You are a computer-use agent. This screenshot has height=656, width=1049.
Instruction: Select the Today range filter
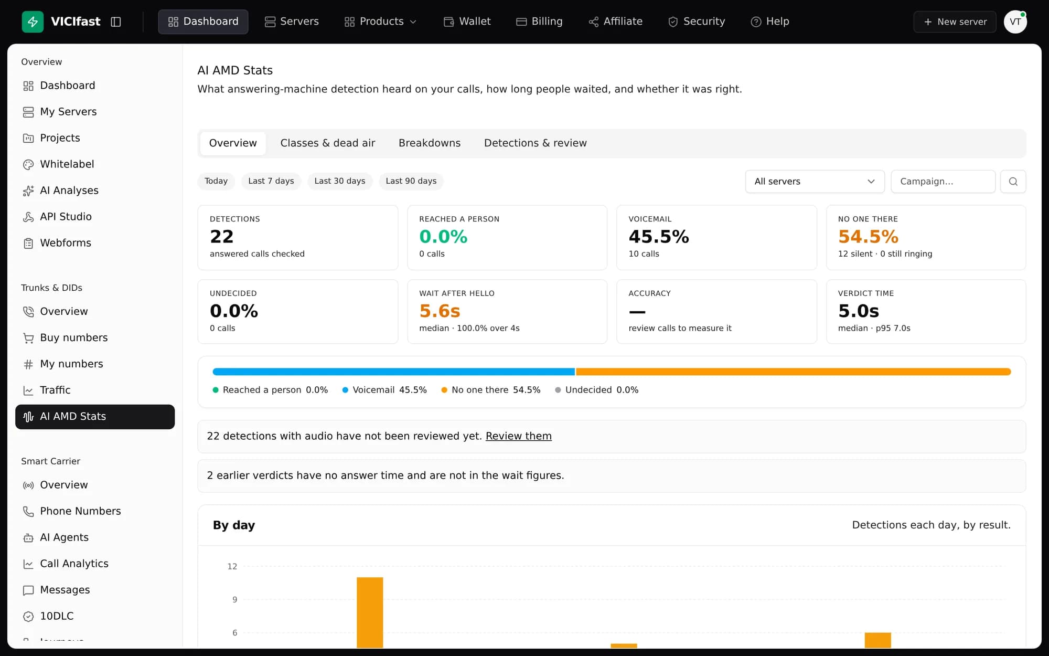tap(216, 181)
